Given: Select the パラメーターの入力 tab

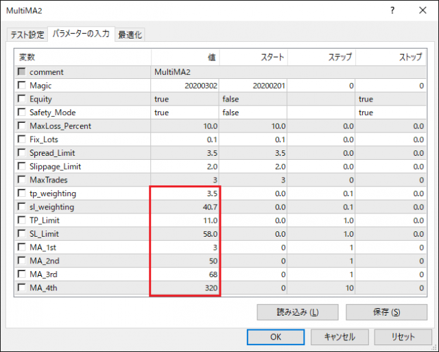Looking at the screenshot, I should pos(81,34).
